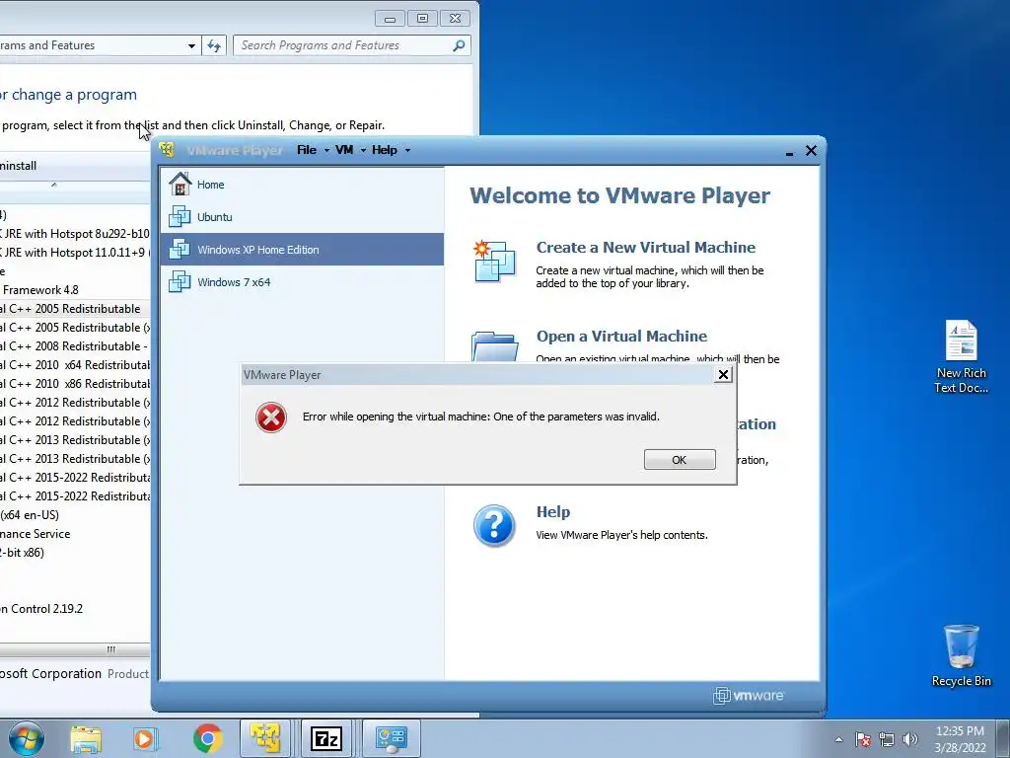
Task: Select the Windows XP Home Edition VM icon
Action: pos(180,250)
